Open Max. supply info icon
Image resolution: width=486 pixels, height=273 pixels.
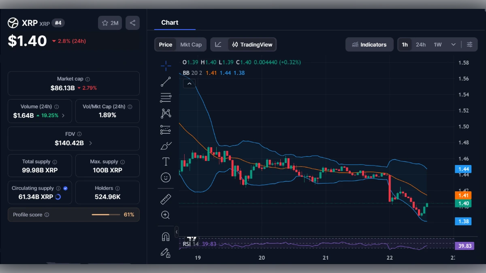[x=123, y=162]
